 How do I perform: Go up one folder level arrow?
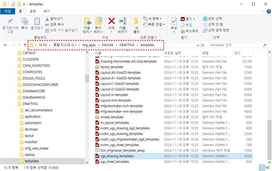coord(25,45)
